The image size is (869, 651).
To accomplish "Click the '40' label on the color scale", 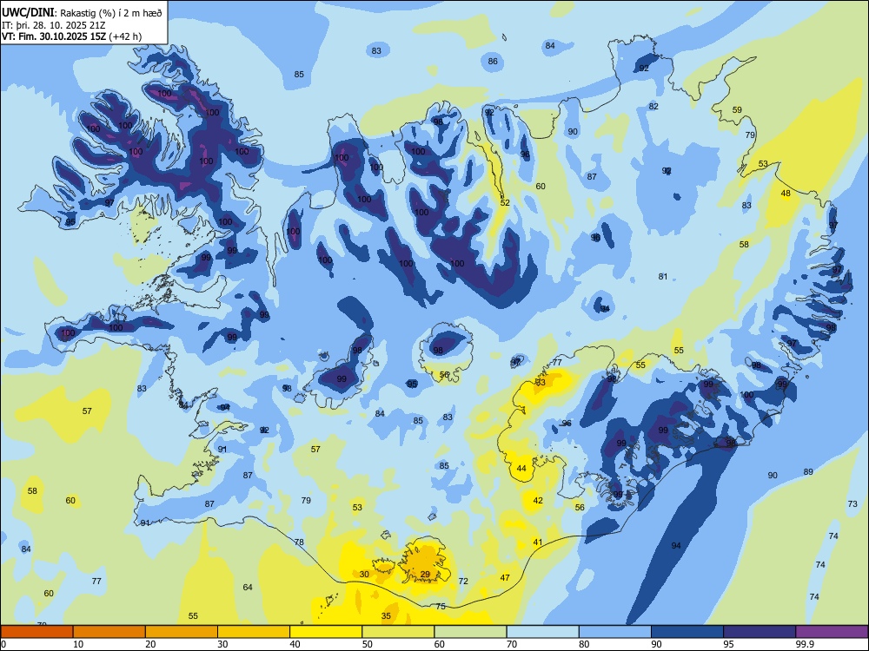I will [x=295, y=644].
